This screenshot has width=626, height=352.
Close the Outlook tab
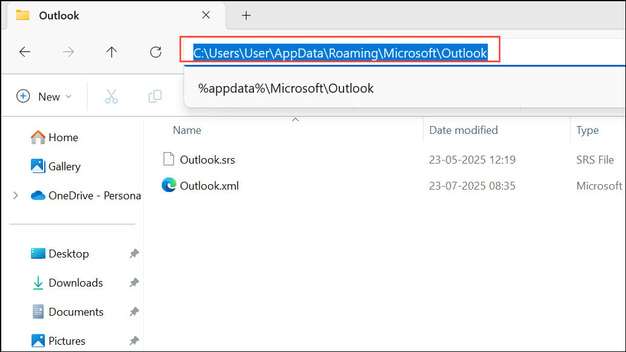click(206, 15)
